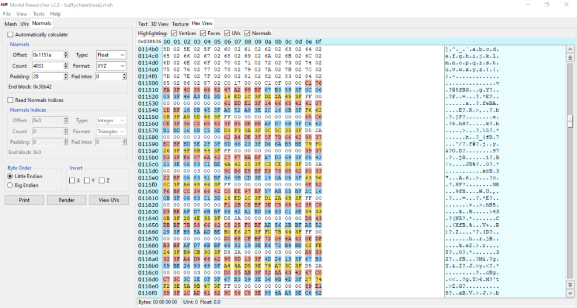Restore the application window size
The image size is (577, 308).
[547, 5]
